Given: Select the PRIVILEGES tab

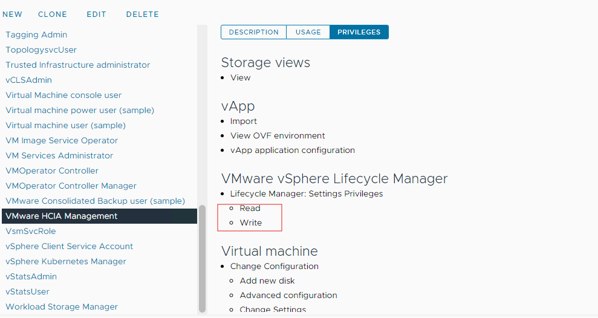Looking at the screenshot, I should tap(359, 32).
